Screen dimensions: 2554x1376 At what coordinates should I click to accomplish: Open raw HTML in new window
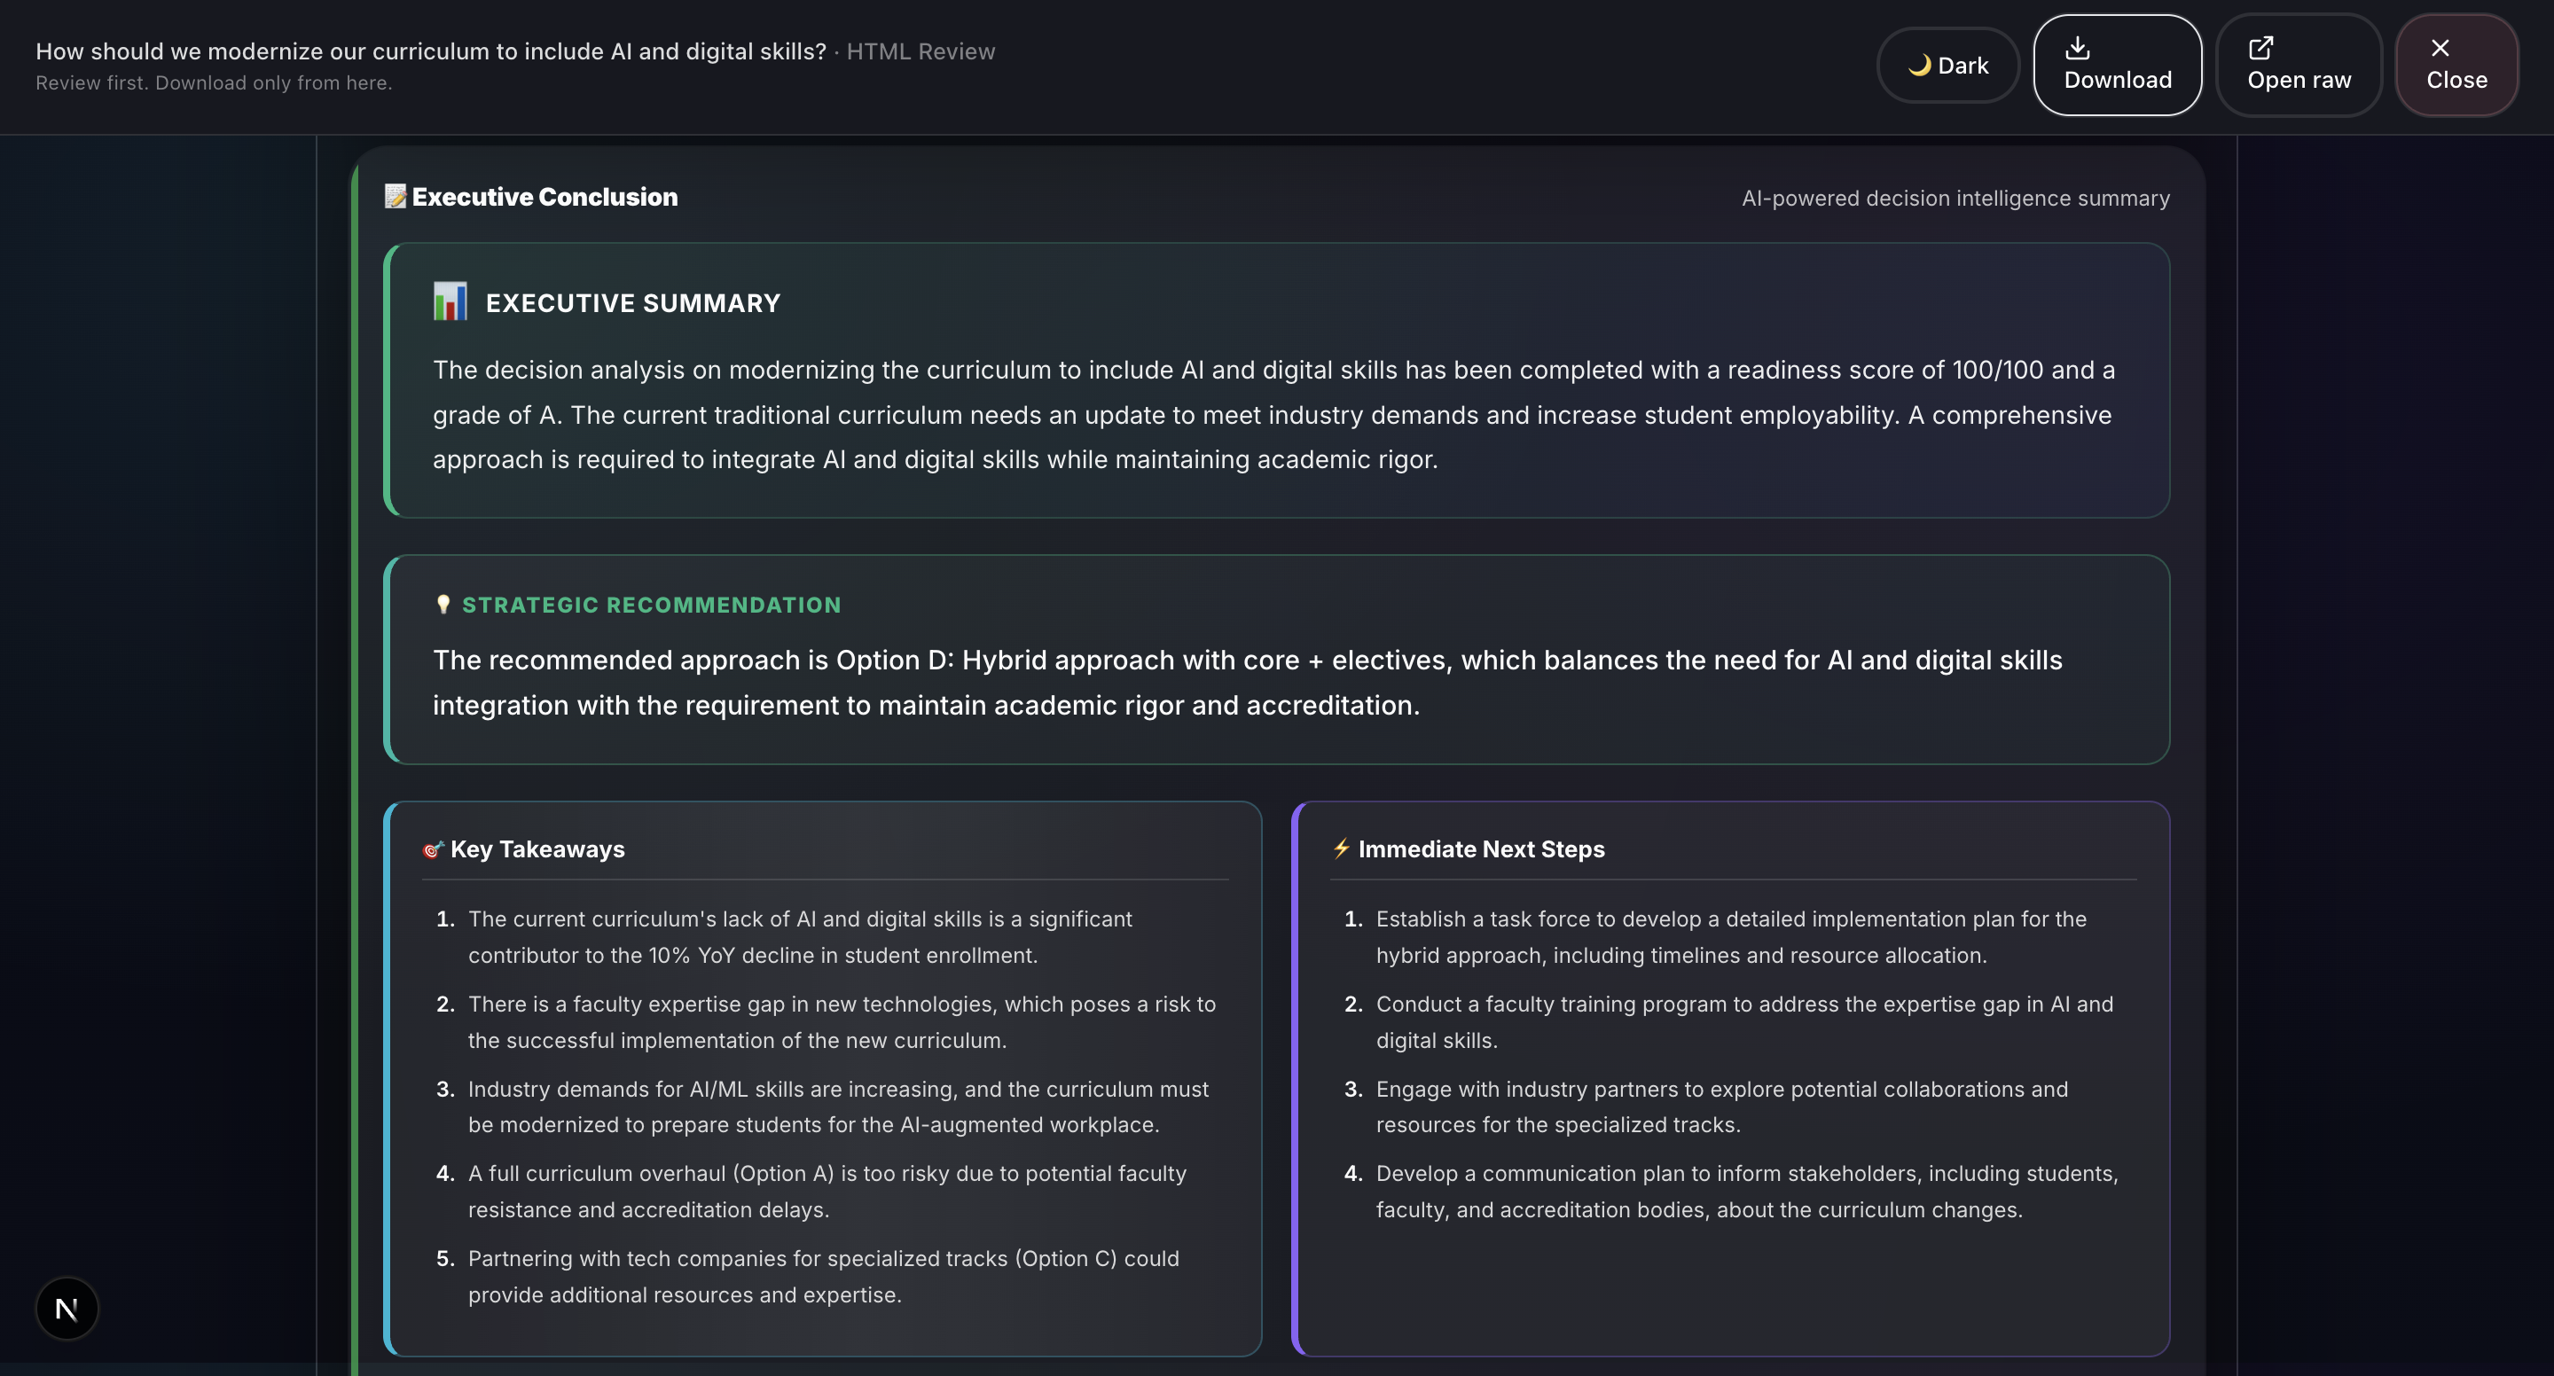pyautogui.click(x=2299, y=66)
